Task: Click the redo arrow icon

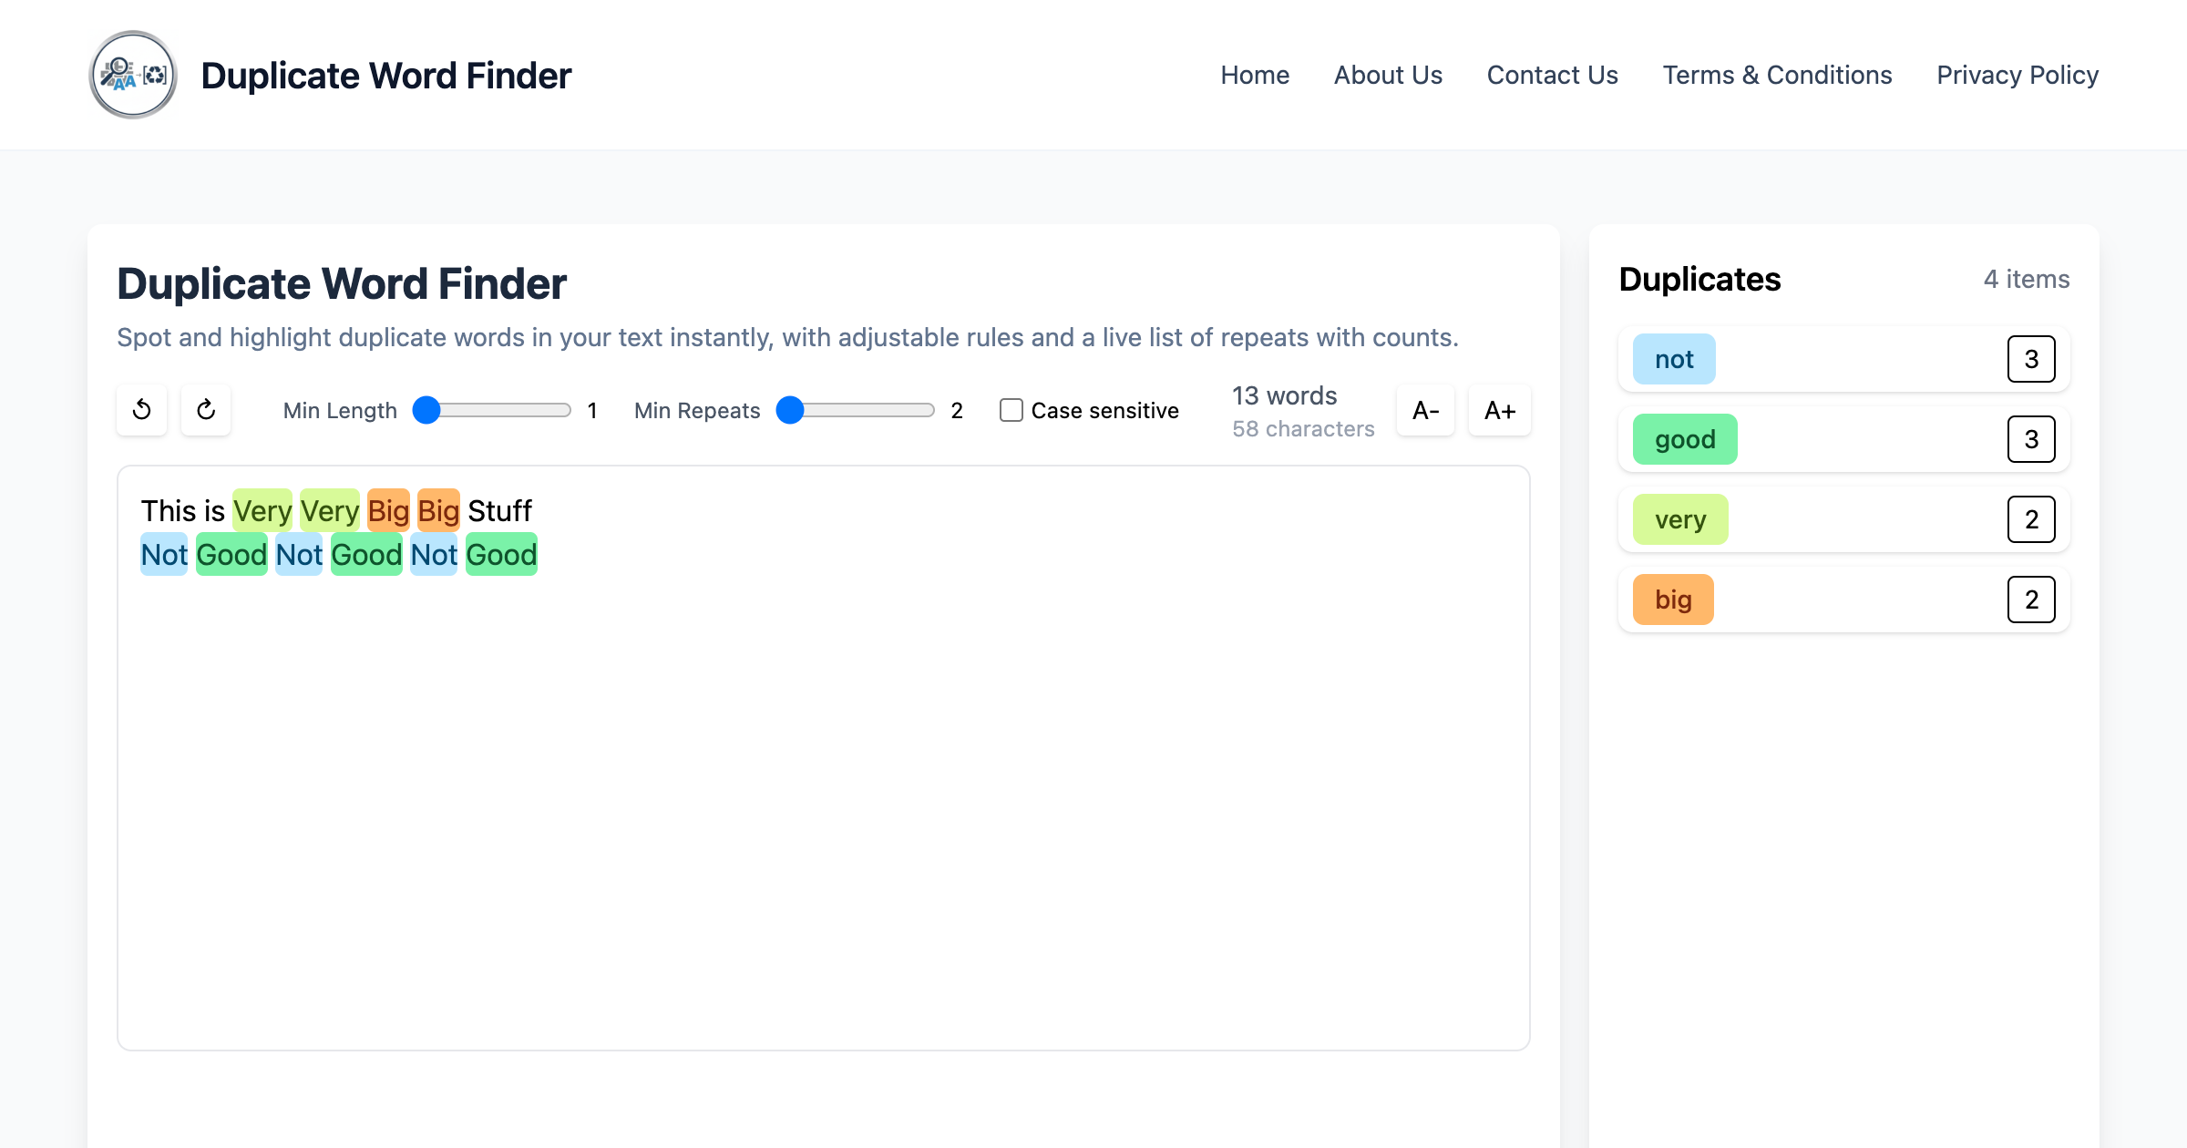Action: coord(206,410)
